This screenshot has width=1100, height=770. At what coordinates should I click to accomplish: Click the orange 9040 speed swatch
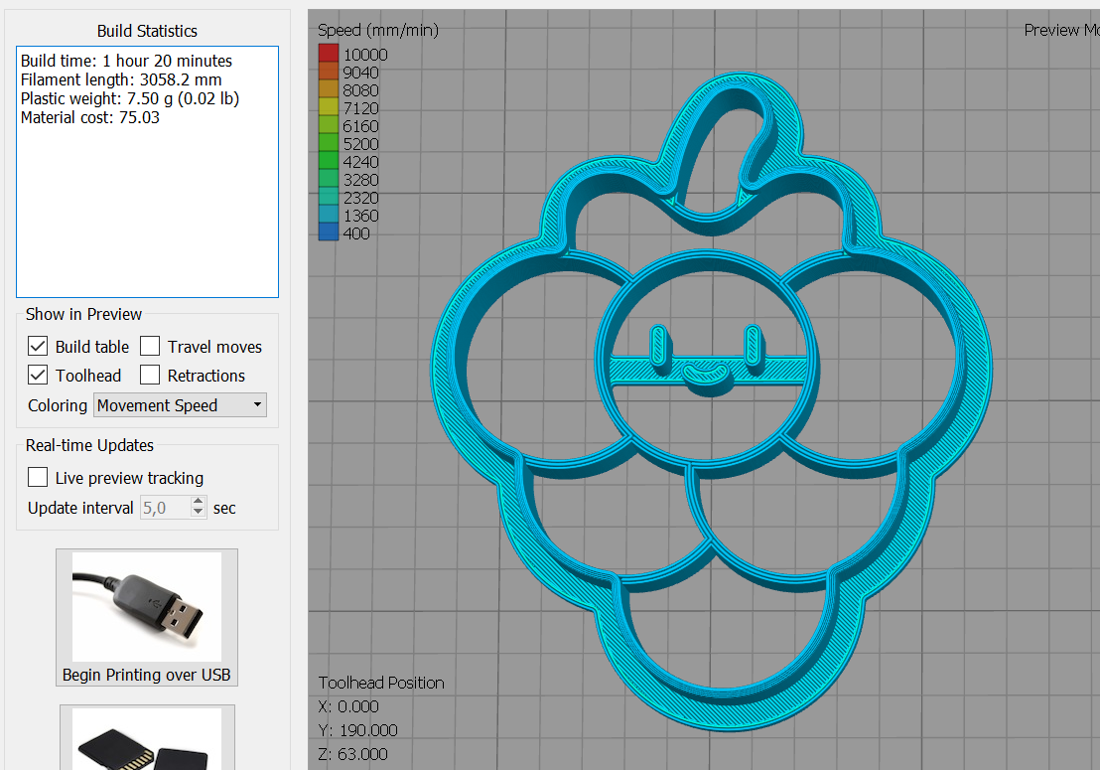coord(329,71)
